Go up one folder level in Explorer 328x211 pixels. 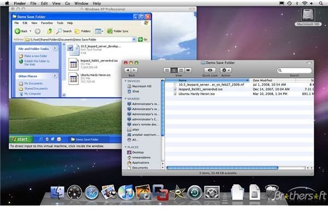[x=50, y=31]
